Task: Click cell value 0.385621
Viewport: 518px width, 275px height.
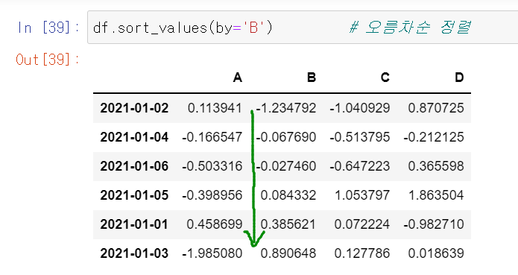Action: pos(288,224)
